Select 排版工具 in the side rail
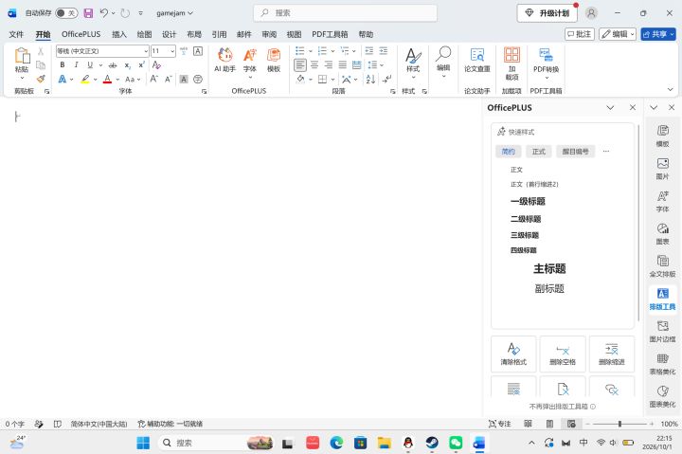The height and width of the screenshot is (454, 682). point(662,300)
